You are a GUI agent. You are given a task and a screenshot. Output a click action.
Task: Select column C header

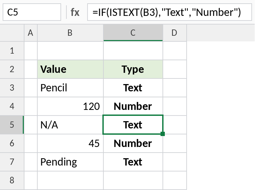tap(133, 33)
